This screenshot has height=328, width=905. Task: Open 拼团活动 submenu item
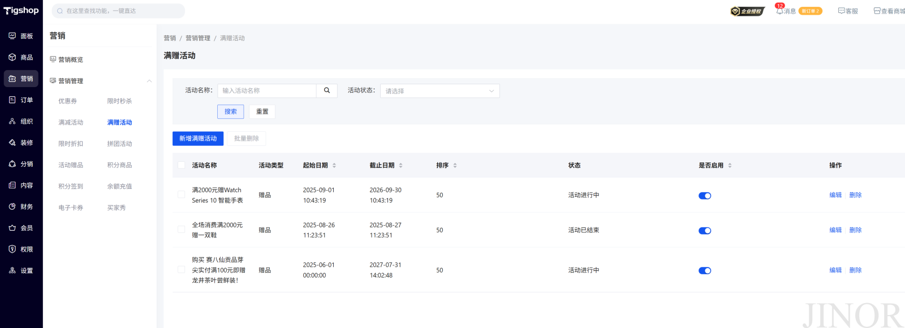(120, 144)
